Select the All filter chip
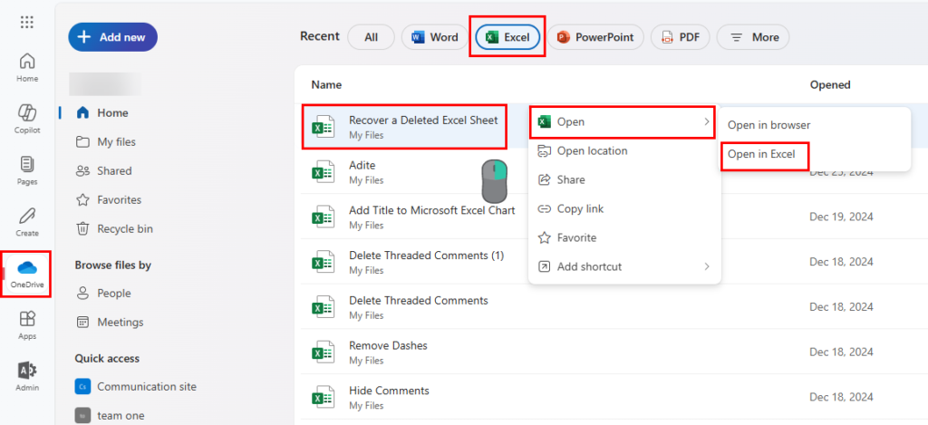 click(371, 37)
